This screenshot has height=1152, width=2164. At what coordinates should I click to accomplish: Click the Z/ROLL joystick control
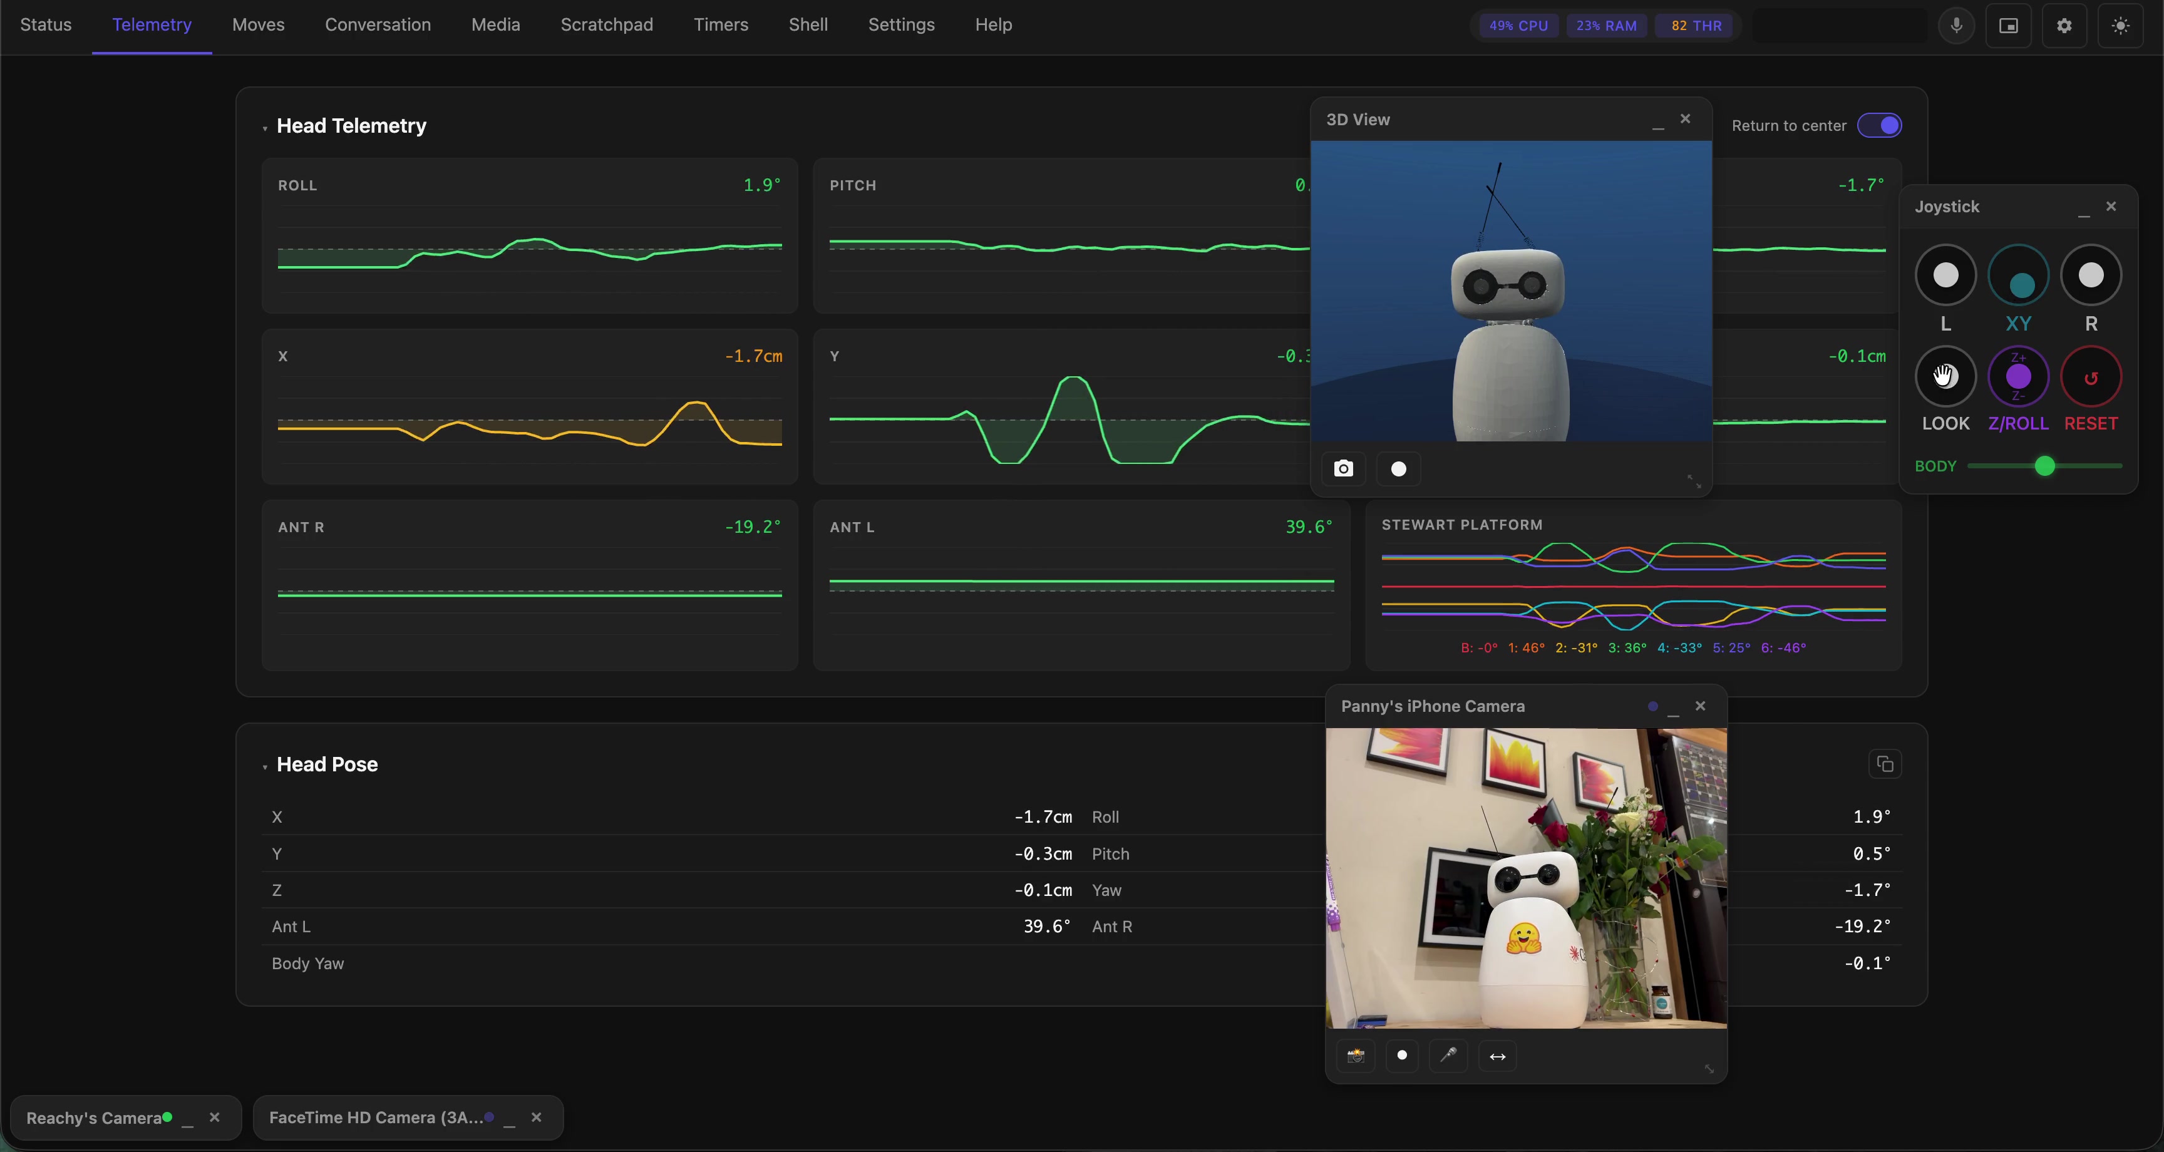pyautogui.click(x=2018, y=376)
